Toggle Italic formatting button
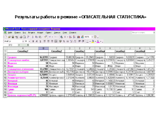The image size is (161, 120). point(37,41)
